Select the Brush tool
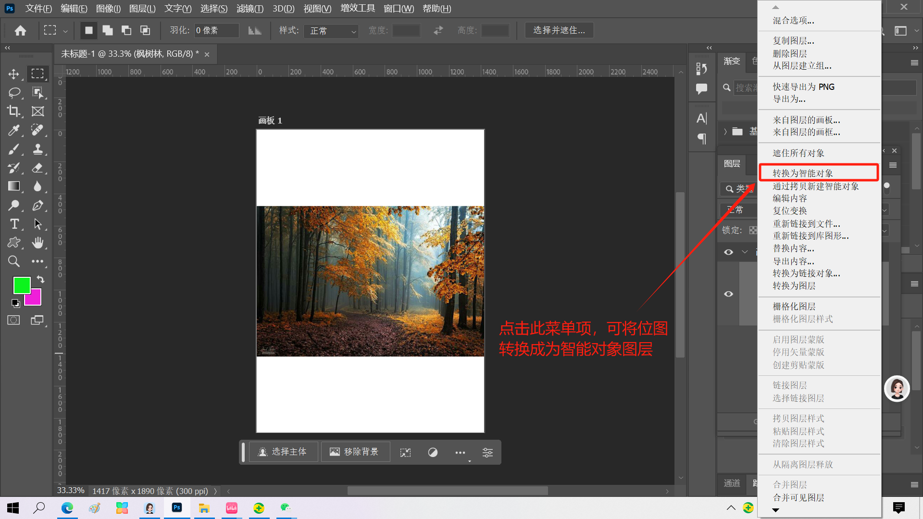Image resolution: width=923 pixels, height=519 pixels. pos(13,149)
